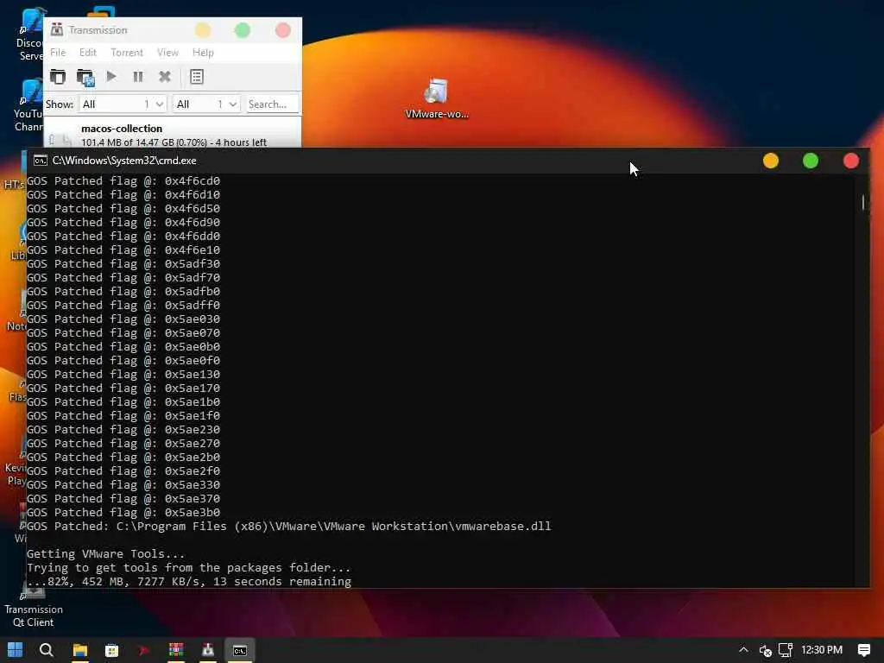The width and height of the screenshot is (884, 663).
Task: Minimize cmd window with yellow button
Action: click(771, 161)
